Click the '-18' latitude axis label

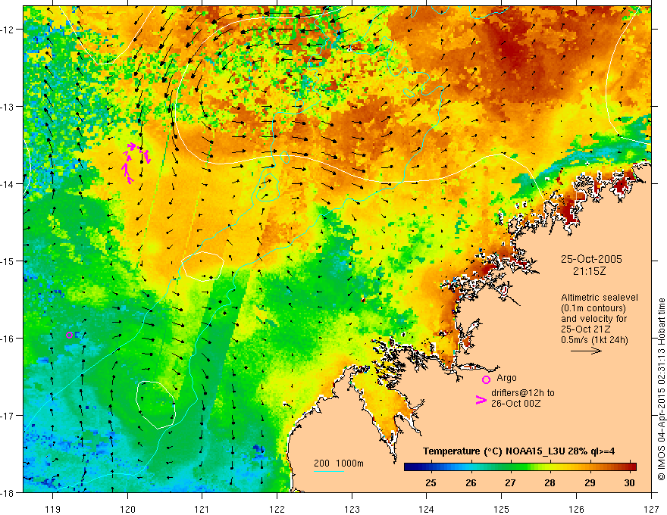8,493
